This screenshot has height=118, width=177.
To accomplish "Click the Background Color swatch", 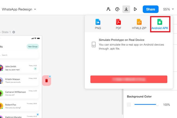I will (129, 105).
